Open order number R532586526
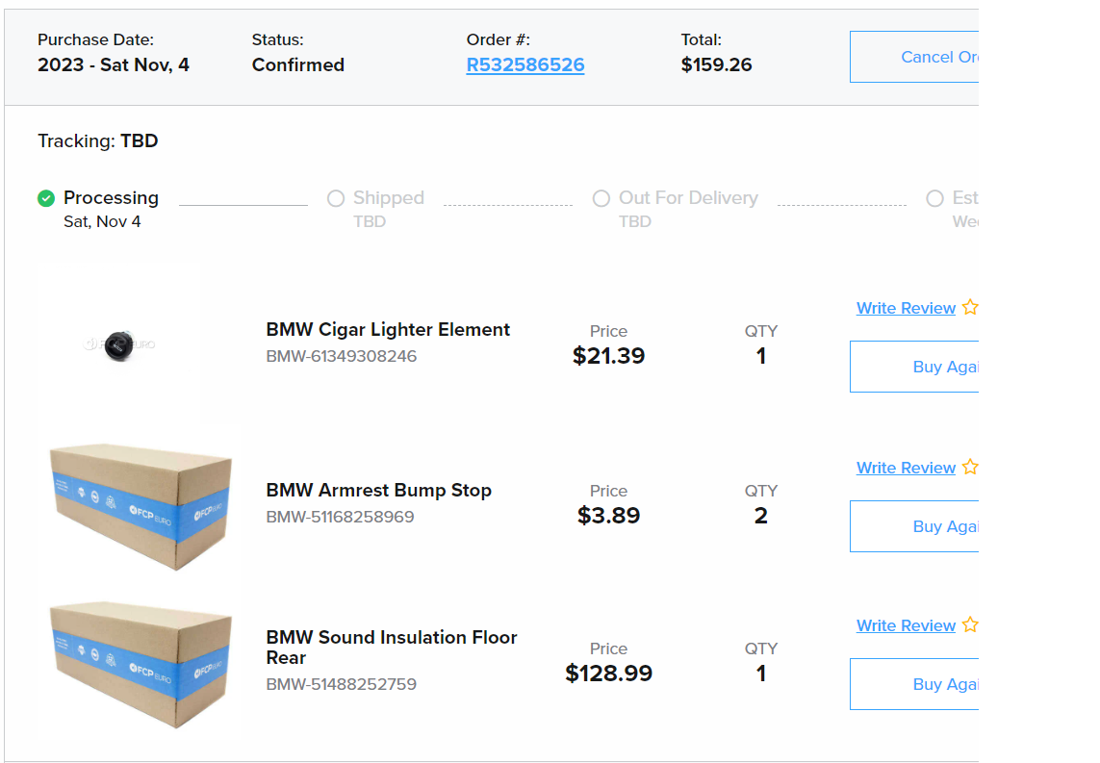 525,65
